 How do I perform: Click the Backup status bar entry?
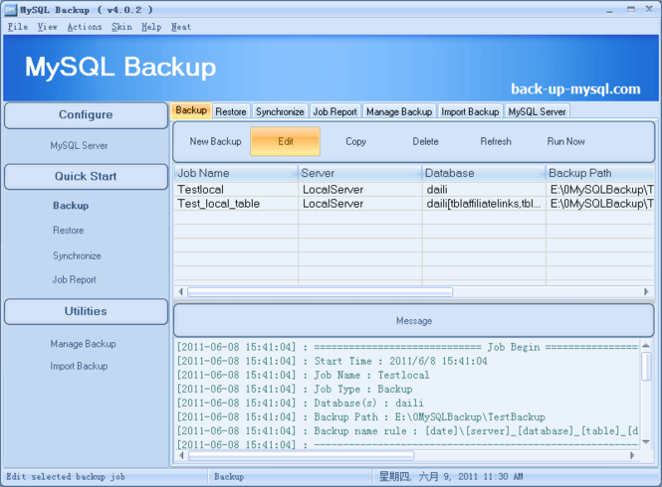[229, 477]
